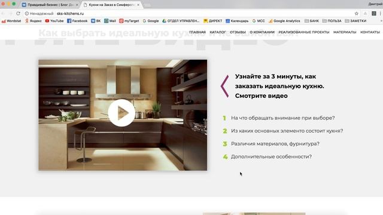
Task: Open the Mail bookmark
Action: tap(110, 21)
